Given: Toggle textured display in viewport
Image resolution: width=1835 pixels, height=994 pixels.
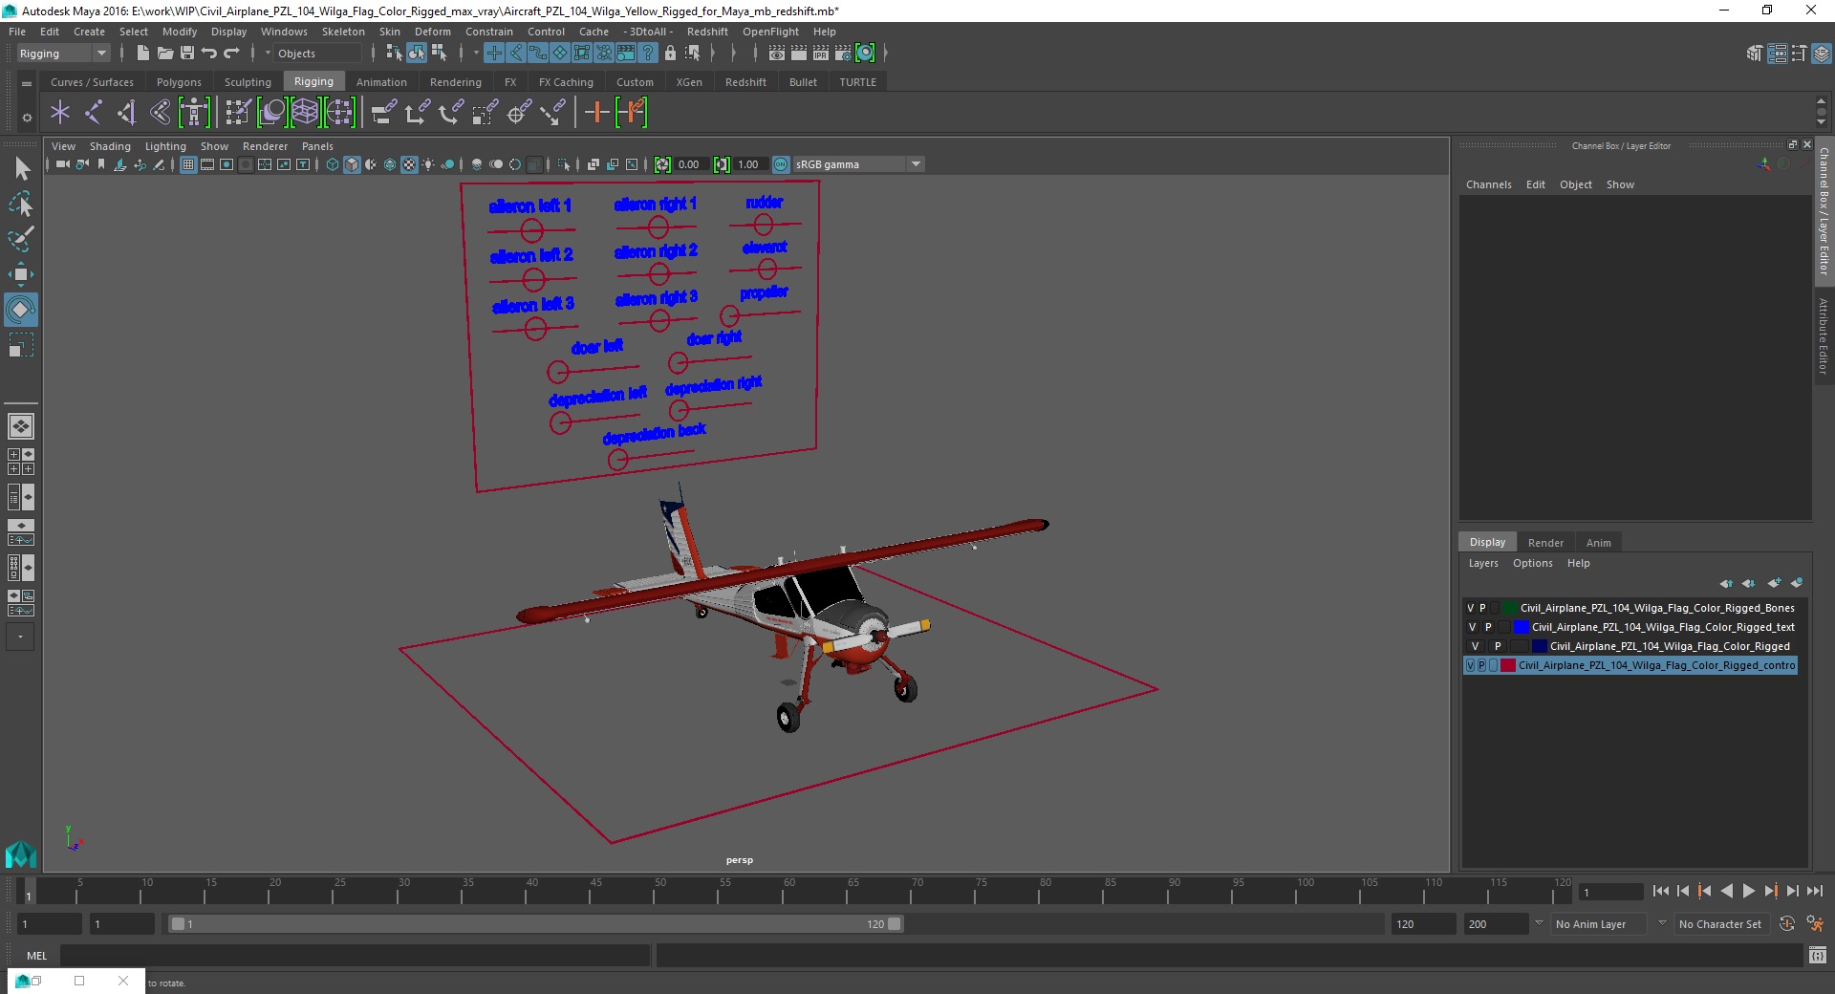Looking at the screenshot, I should pos(409,164).
